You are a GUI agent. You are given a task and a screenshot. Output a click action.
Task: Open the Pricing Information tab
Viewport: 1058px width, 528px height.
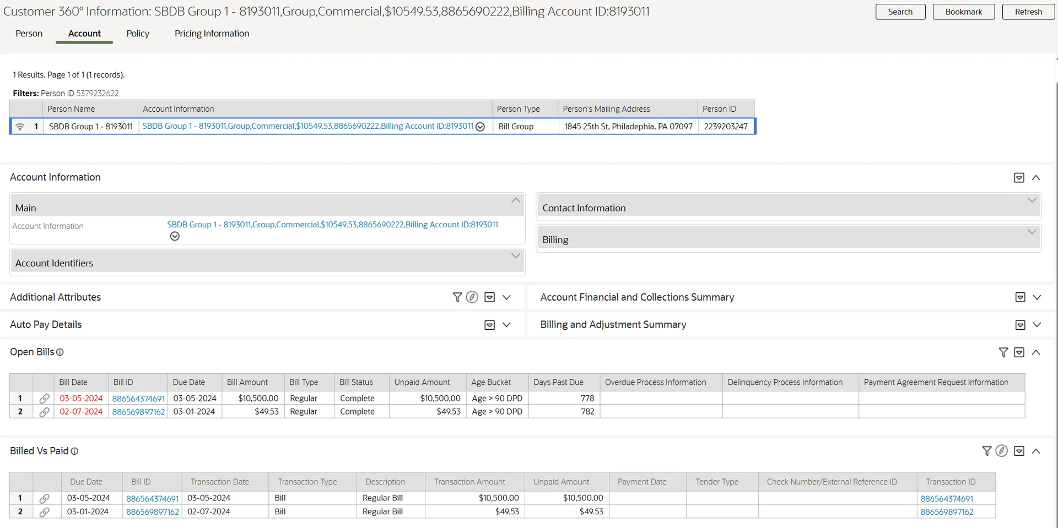(212, 34)
